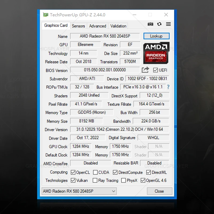Click the Die Size field 232 mm²
The width and height of the screenshot is (214, 214).
(130, 53)
